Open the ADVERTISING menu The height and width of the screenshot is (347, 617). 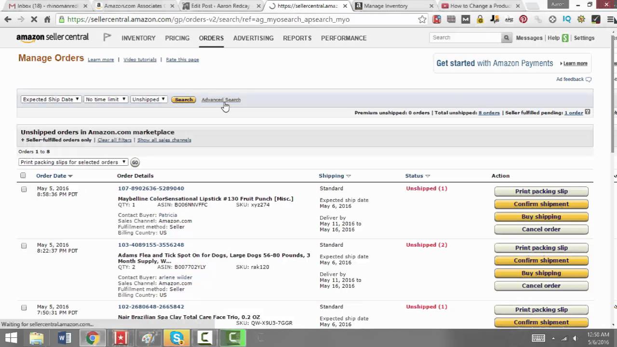(253, 38)
